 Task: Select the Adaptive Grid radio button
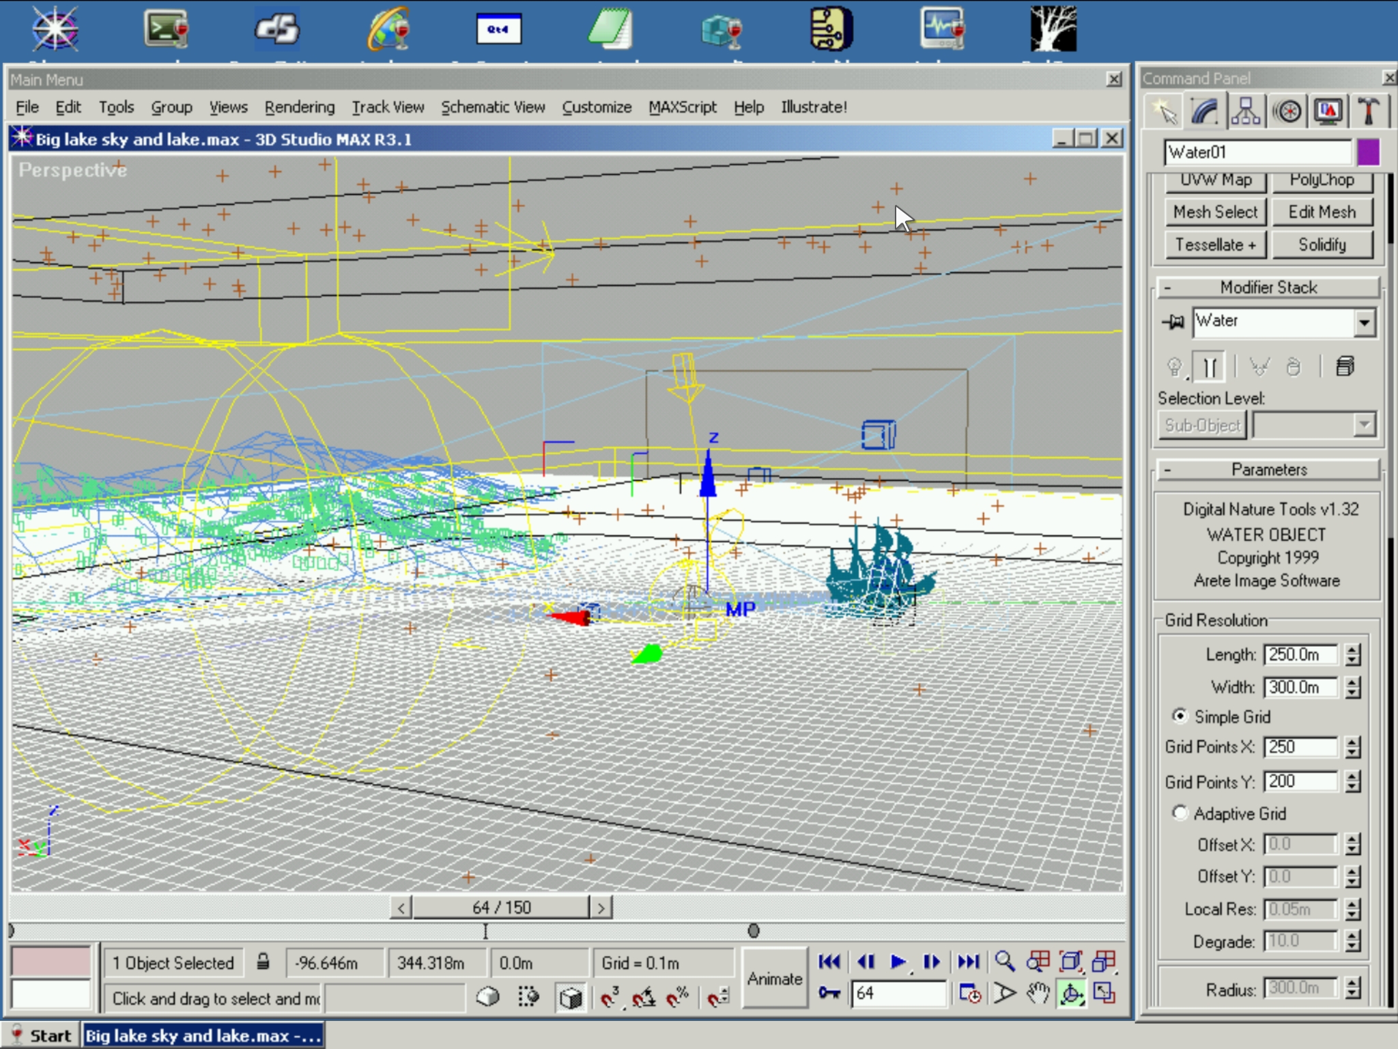coord(1180,813)
